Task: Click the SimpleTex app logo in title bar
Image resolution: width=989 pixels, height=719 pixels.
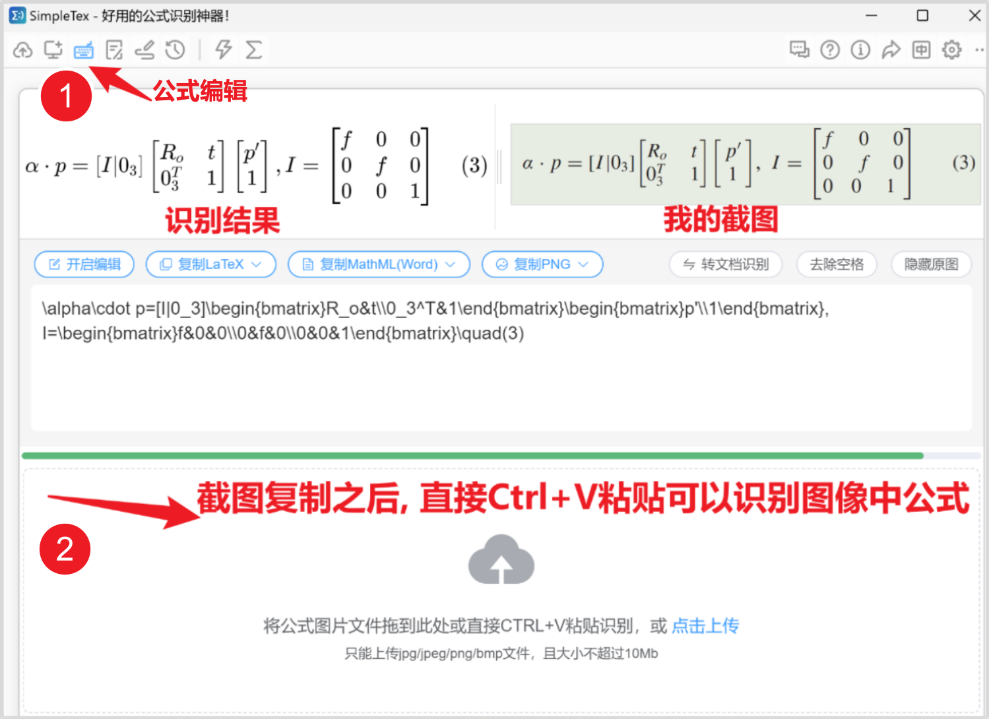Action: (x=17, y=15)
